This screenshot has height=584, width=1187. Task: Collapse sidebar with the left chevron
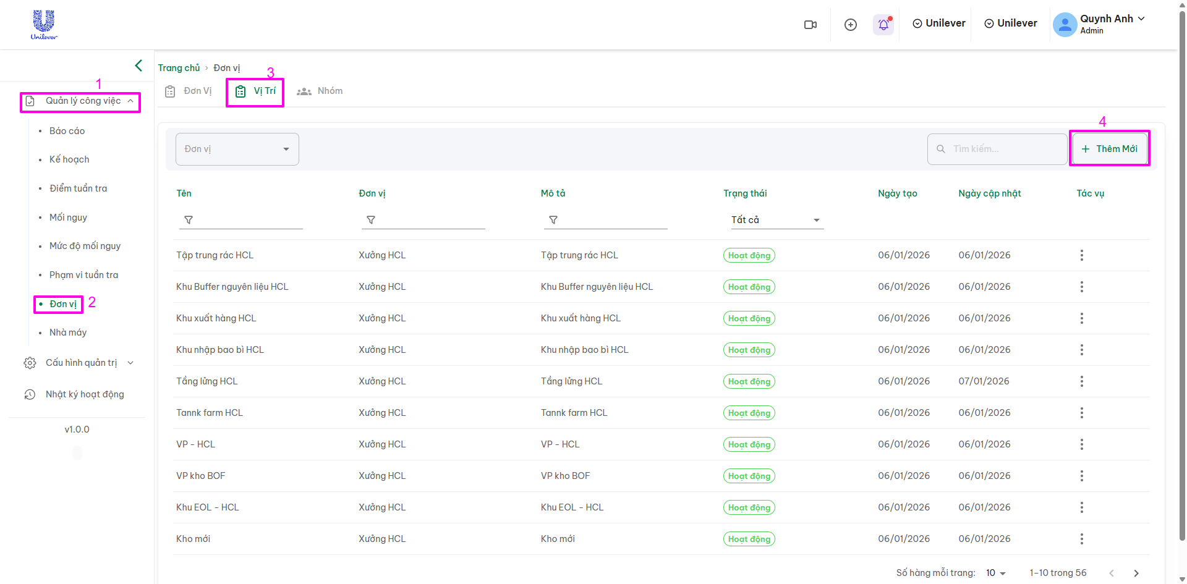pos(138,66)
